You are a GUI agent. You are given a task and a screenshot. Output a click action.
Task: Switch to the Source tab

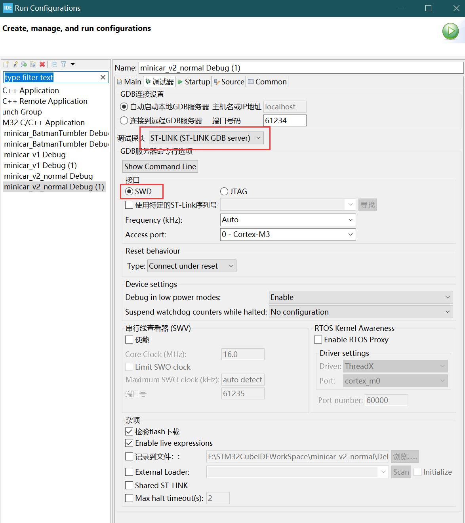pos(229,82)
